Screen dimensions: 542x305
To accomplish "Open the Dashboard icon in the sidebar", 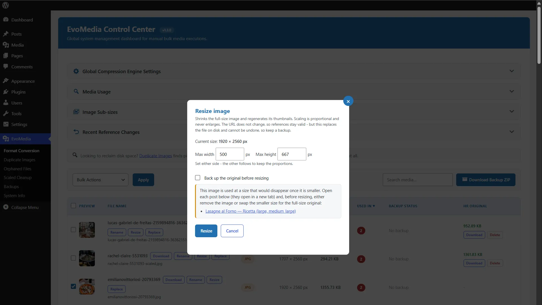I will (x=6, y=19).
